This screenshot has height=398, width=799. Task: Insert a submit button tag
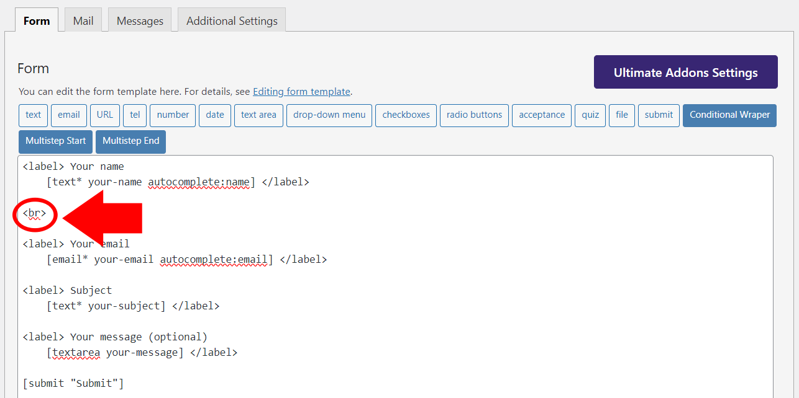[x=659, y=115]
